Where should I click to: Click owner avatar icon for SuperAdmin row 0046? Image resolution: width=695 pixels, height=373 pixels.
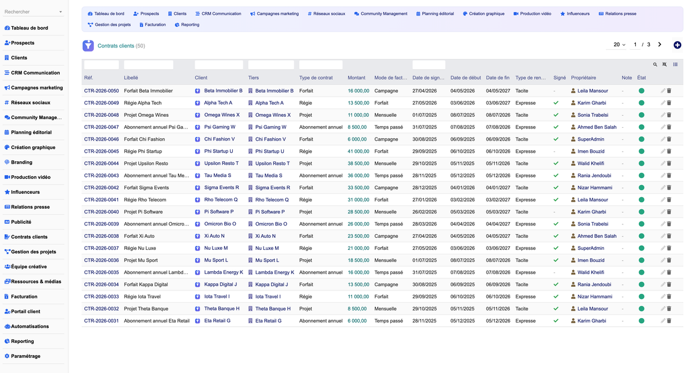click(573, 139)
